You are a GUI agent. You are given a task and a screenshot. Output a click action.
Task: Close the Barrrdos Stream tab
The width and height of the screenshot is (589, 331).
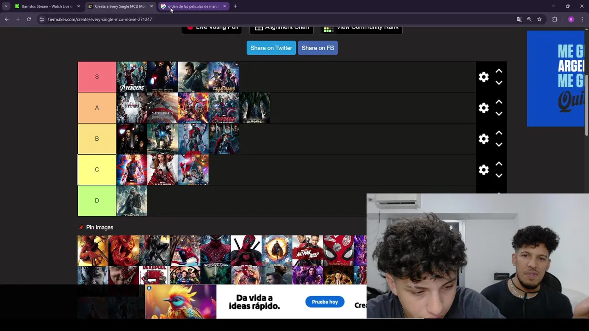78,6
